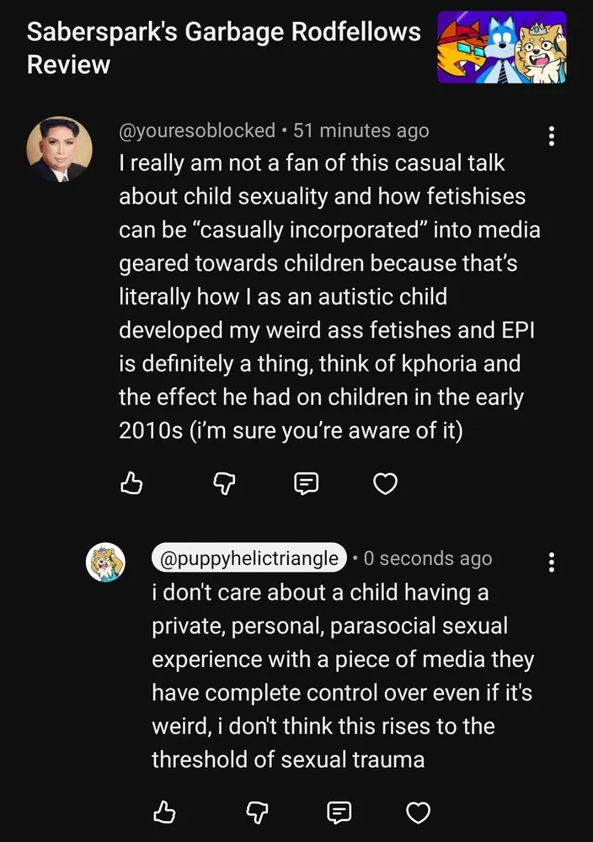The width and height of the screenshot is (593, 842).
Task: Open the @puppyhelictriangle profile avatar
Action: point(106,562)
